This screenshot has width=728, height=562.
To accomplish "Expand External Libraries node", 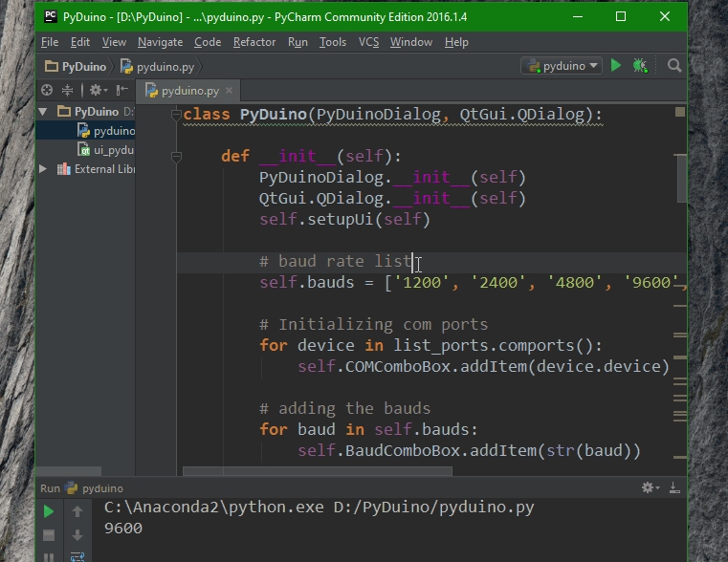I will pos(43,169).
